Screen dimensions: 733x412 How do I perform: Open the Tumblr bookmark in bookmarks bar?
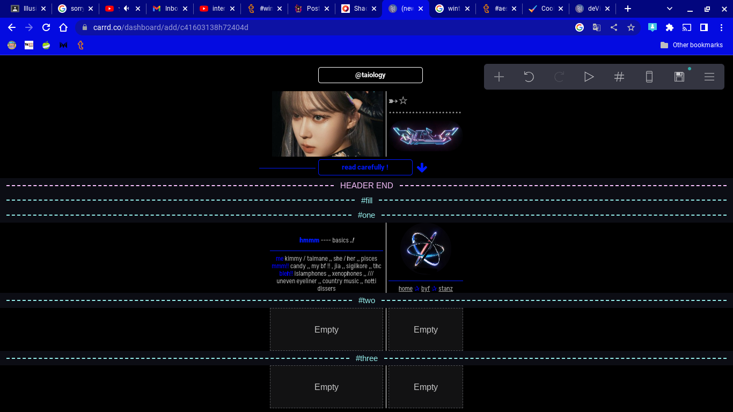(x=80, y=45)
